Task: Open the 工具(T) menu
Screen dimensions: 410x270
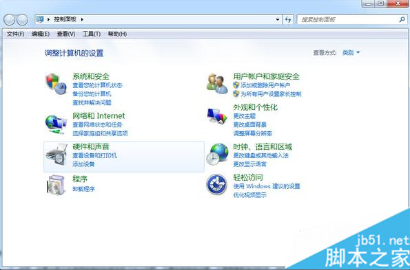Action: point(92,34)
